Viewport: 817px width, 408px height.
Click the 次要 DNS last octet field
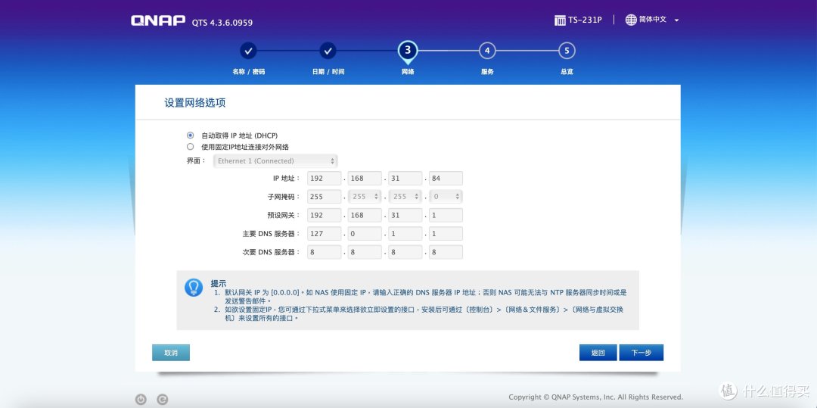(446, 252)
